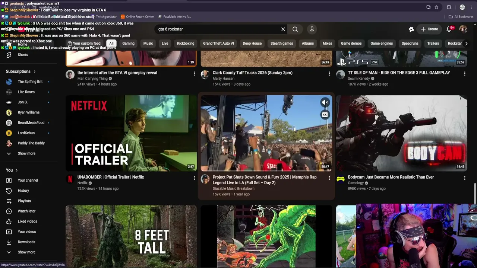The height and width of the screenshot is (268, 477).
Task: Open the LordKebun subscription
Action: pos(26,133)
